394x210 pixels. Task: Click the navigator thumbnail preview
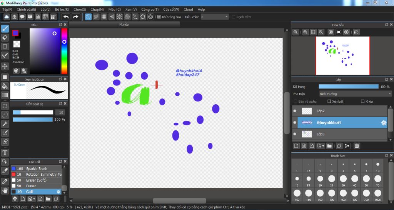click(342, 56)
